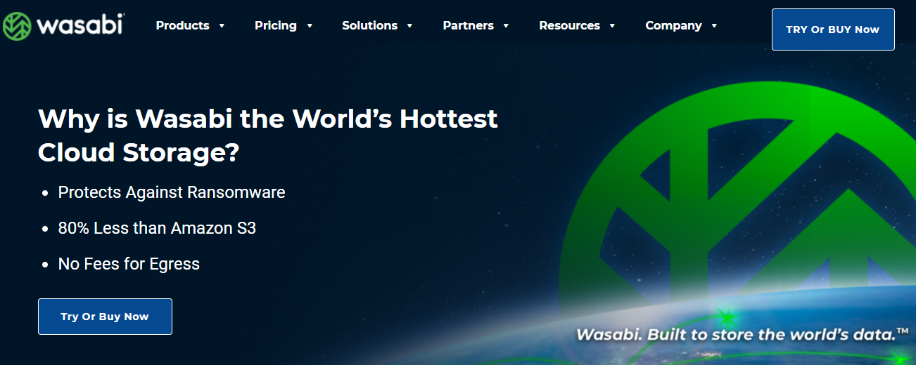The height and width of the screenshot is (365, 916).
Task: Open the Products menu
Action: (x=183, y=25)
